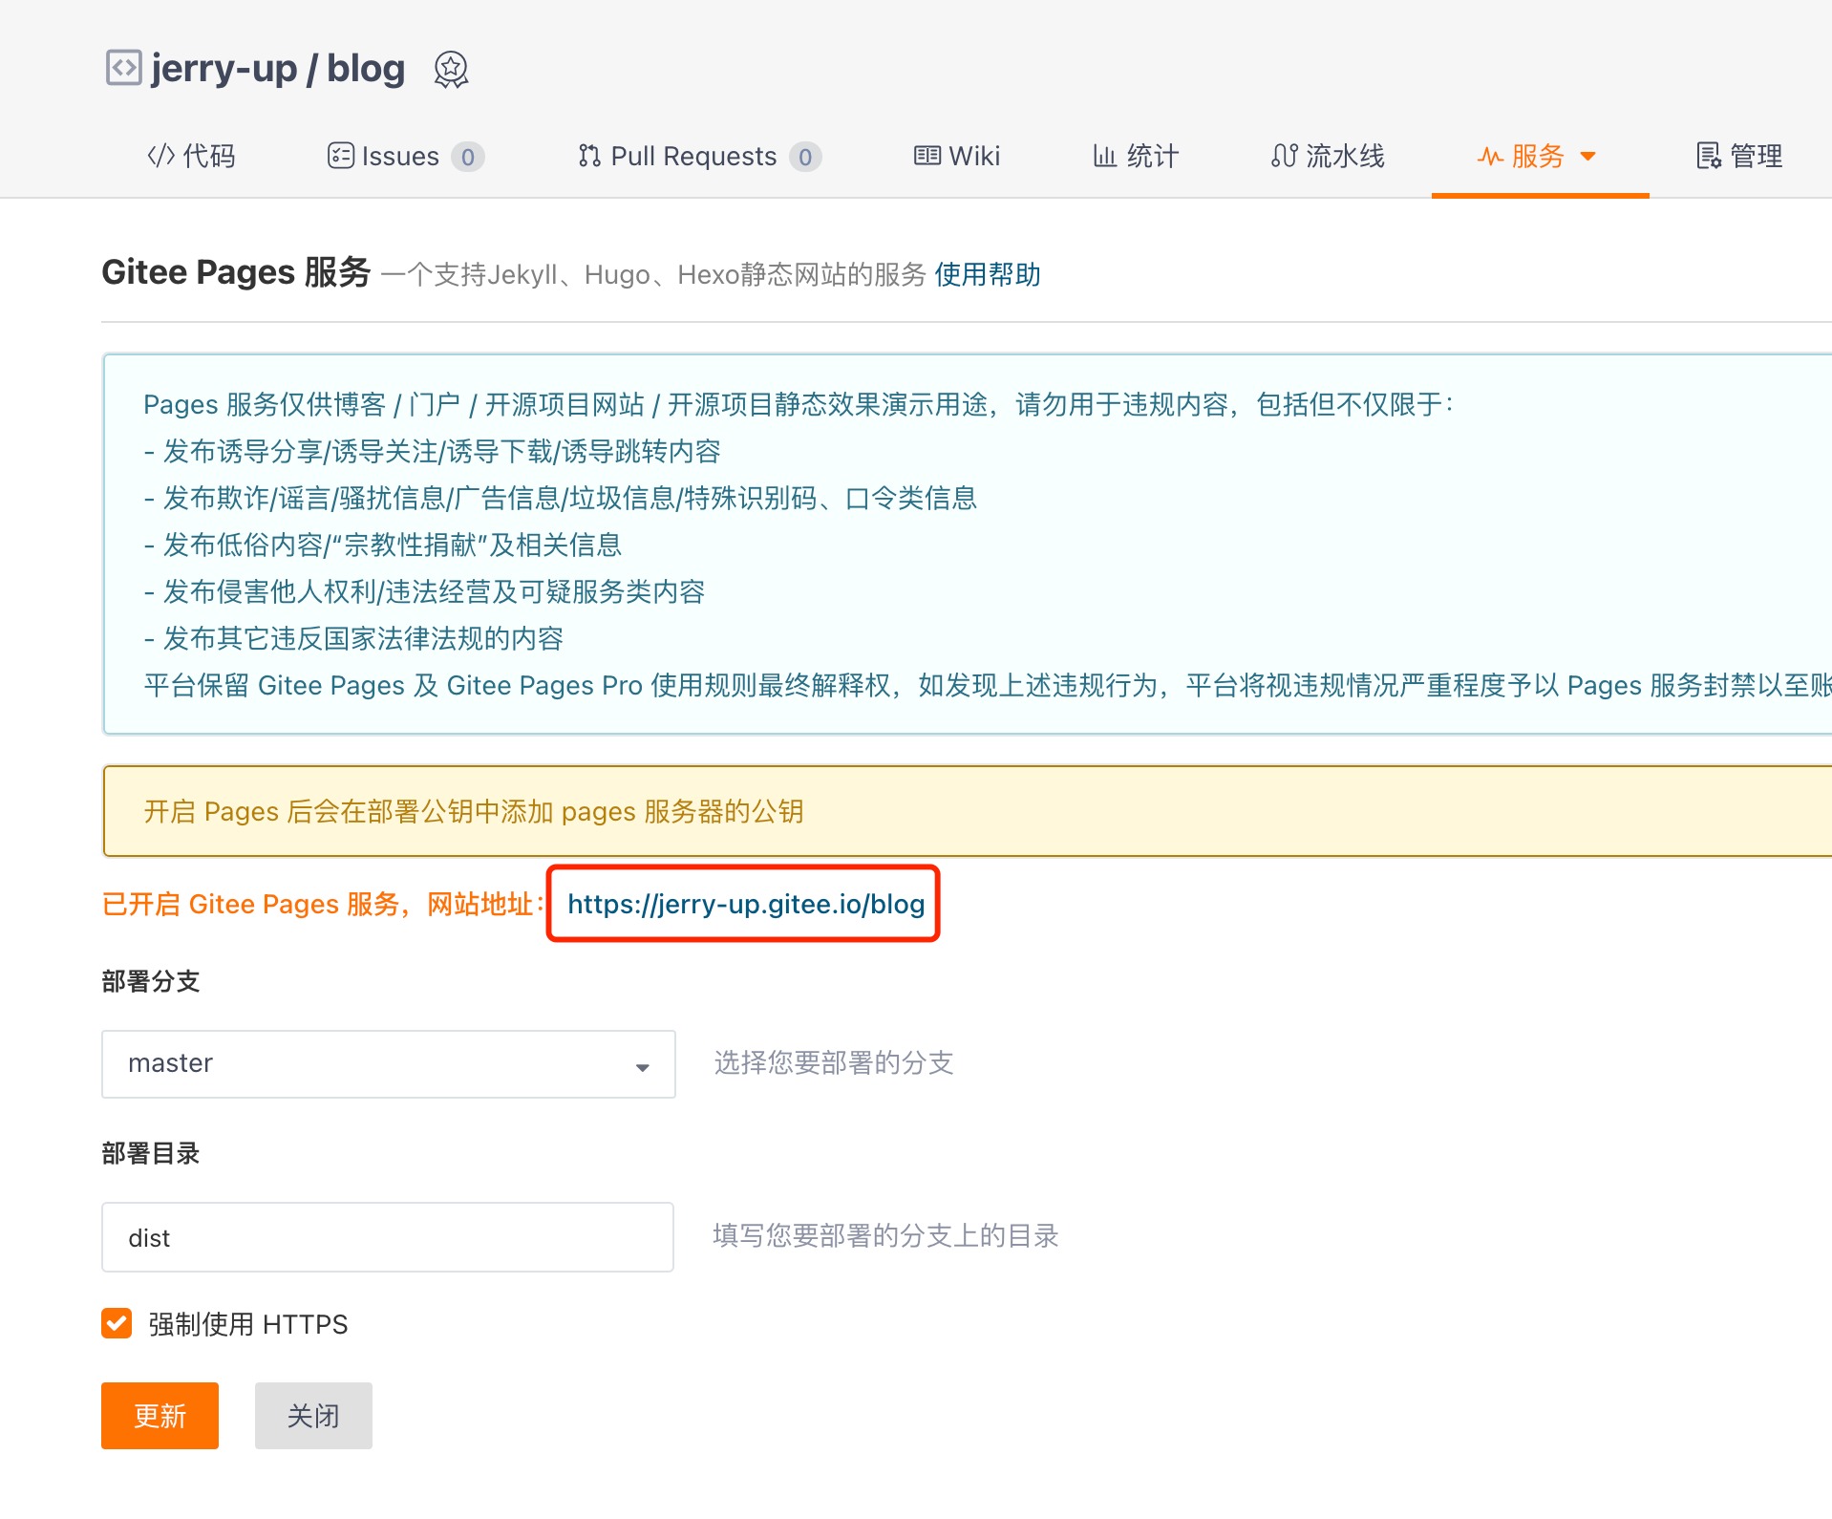
Task: Open the jerry-up.gitee.io/blog site link
Action: click(x=745, y=904)
